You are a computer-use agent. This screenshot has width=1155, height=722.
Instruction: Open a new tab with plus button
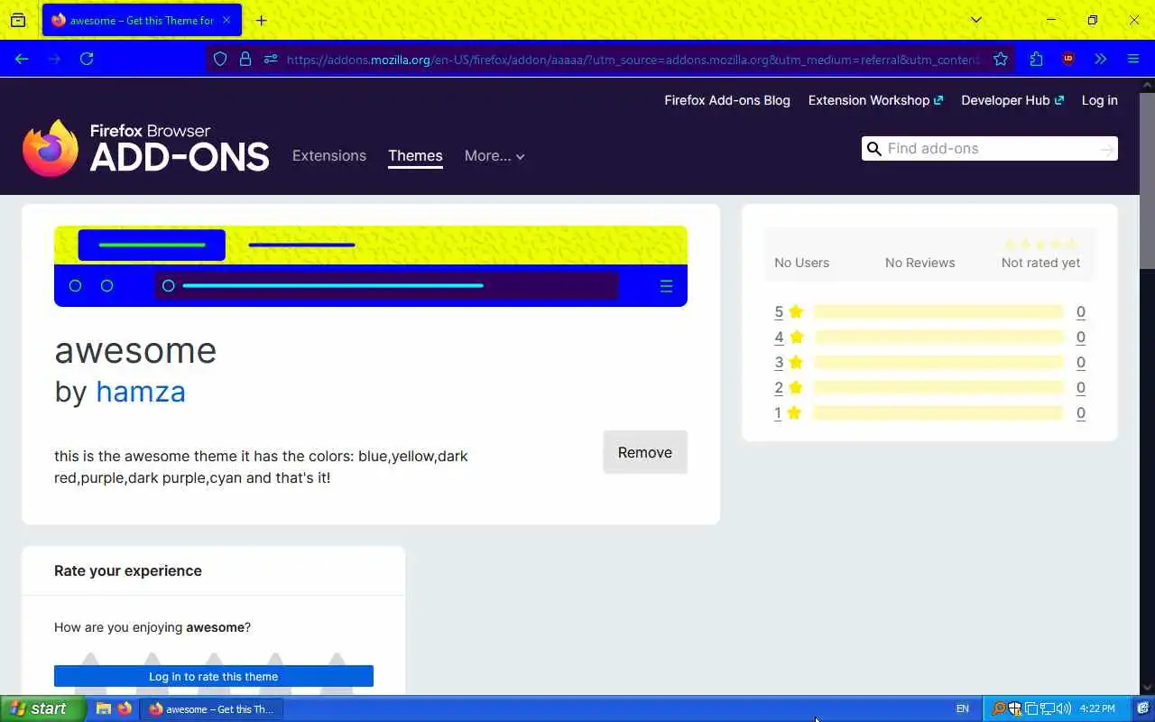pos(262,20)
